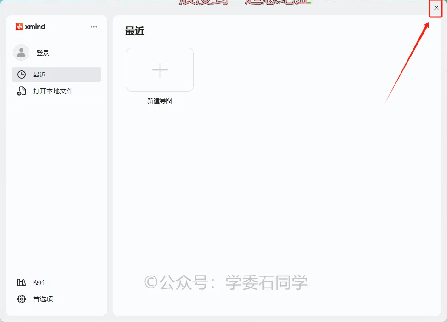Click the 新建导图 label under the card
This screenshot has width=447, height=322.
point(160,101)
